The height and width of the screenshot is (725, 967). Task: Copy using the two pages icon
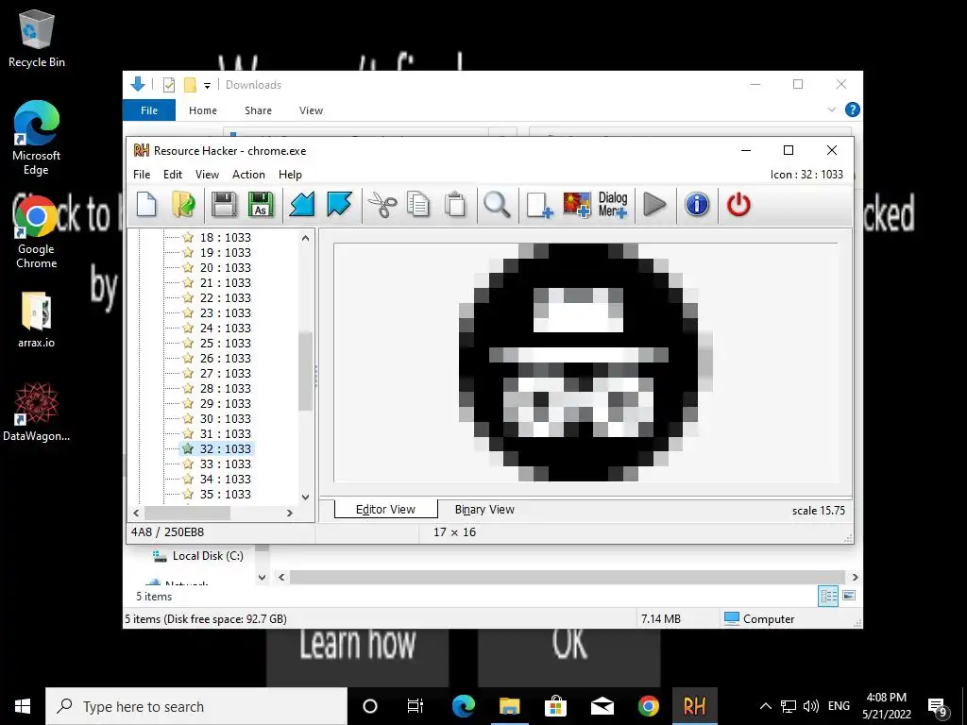tap(418, 205)
